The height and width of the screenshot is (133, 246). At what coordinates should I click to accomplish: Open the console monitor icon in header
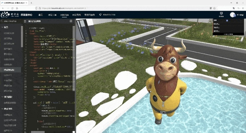pyautogui.click(x=221, y=13)
